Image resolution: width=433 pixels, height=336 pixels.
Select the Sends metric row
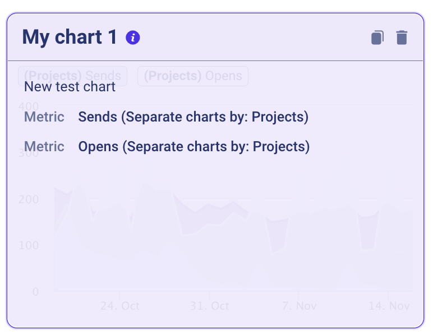point(166,117)
